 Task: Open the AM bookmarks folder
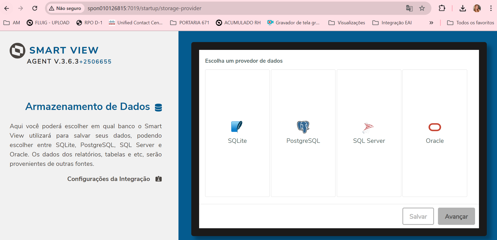click(12, 23)
